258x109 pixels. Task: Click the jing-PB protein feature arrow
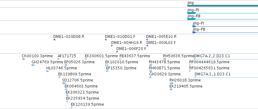225,32
